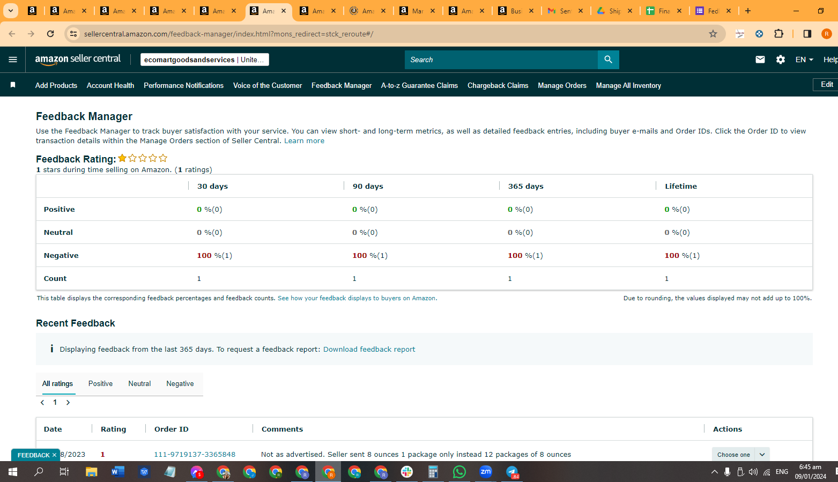
Task: Open the taskbar clock and date
Action: click(x=810, y=472)
